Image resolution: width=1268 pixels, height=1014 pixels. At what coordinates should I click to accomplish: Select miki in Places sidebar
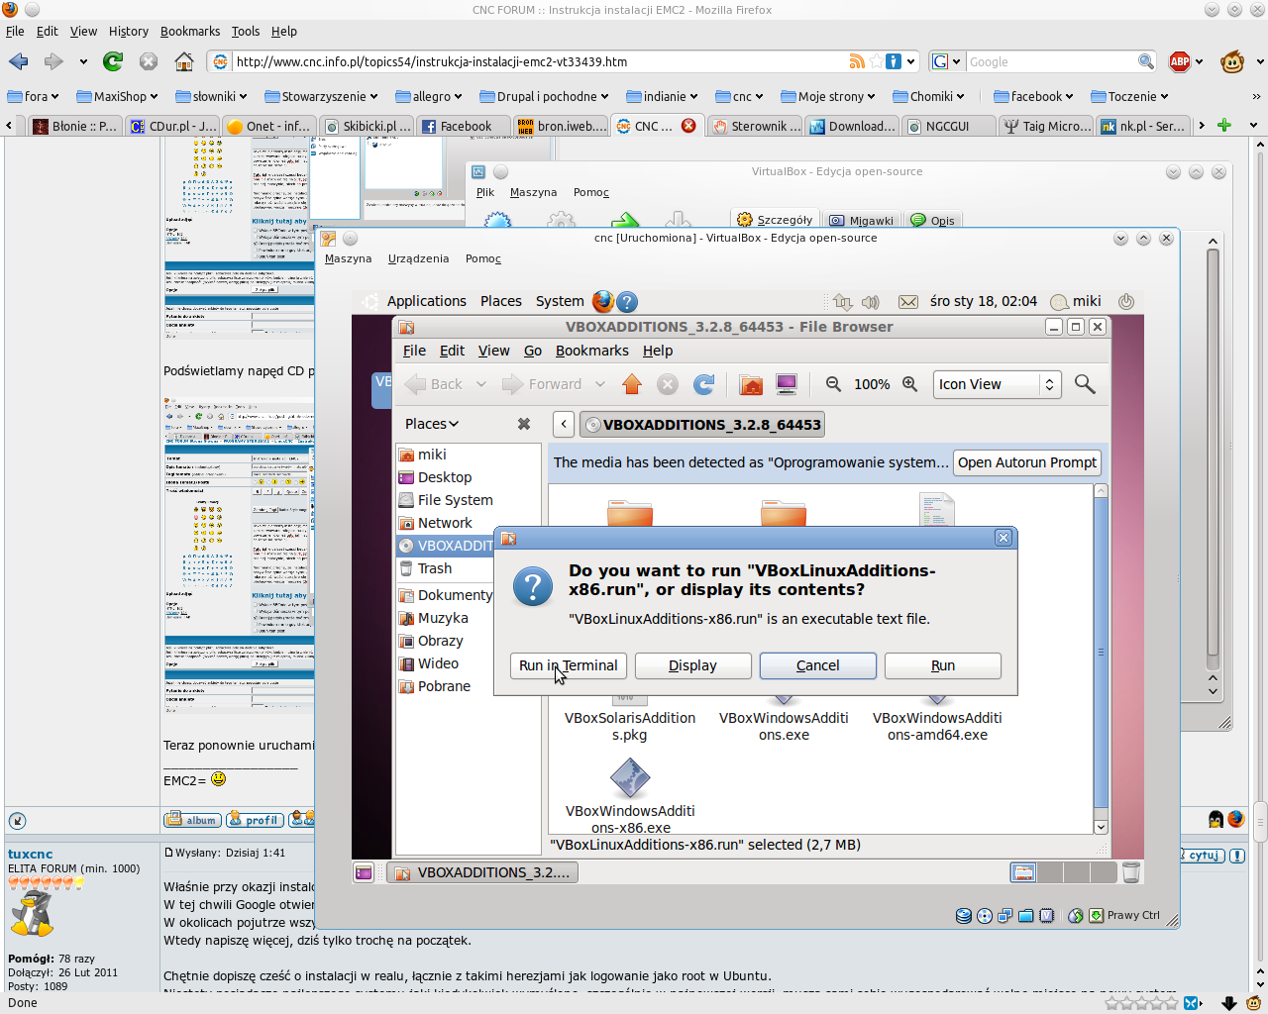(x=432, y=455)
